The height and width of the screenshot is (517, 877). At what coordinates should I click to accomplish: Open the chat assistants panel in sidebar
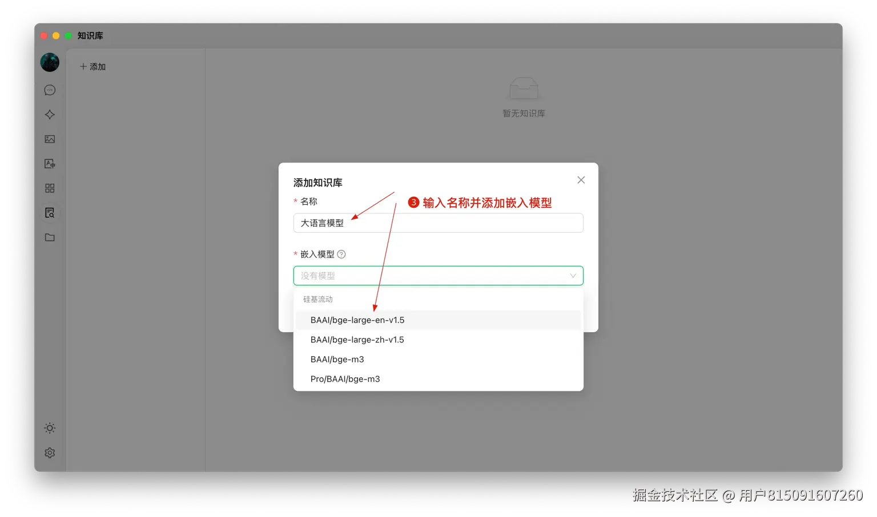click(x=49, y=90)
